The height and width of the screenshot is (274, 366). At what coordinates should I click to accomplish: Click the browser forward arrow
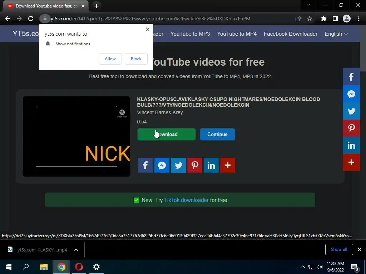click(x=19, y=19)
